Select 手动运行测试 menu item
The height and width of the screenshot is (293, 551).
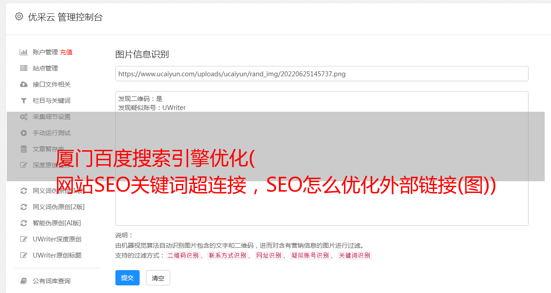tap(52, 133)
